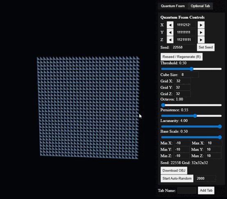Viewport: 227px width, 199px height.
Task: Start Auto-Random generation
Action: [x=177, y=178]
